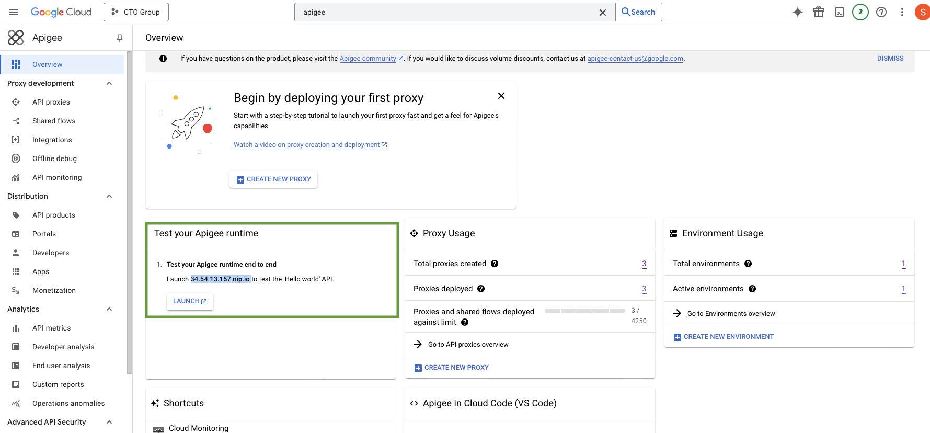Click the End user analysis icon

click(16, 366)
